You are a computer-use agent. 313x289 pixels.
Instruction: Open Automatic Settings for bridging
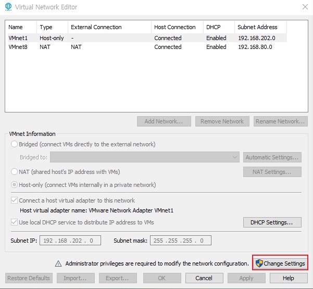[272, 157]
